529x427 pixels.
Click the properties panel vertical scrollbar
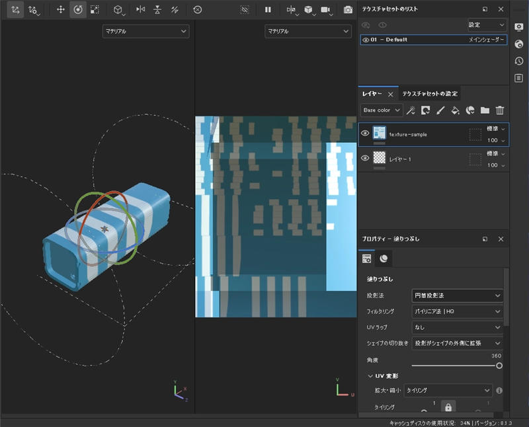pos(506,297)
